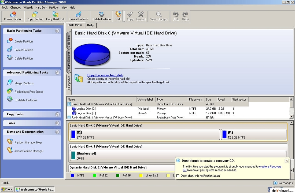Click the Partition Manager Help sidebar icon
Screen dimensions: 295x193
tap(10, 142)
